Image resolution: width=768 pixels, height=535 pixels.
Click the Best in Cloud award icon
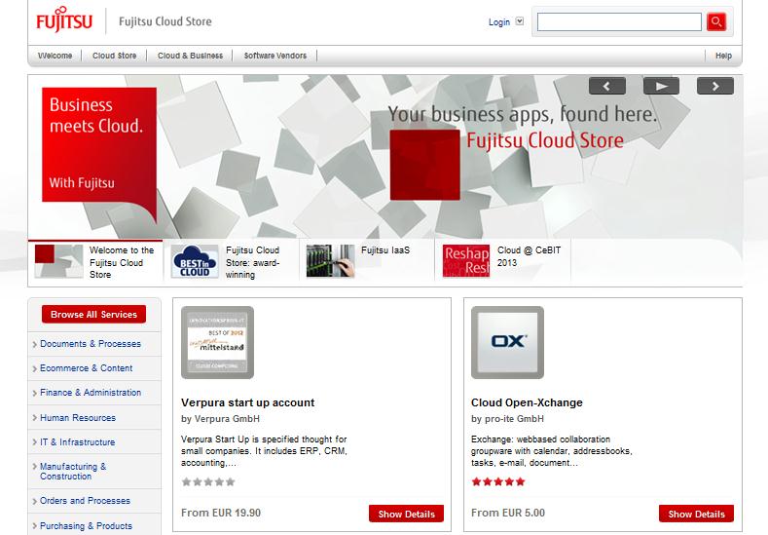pyautogui.click(x=195, y=261)
